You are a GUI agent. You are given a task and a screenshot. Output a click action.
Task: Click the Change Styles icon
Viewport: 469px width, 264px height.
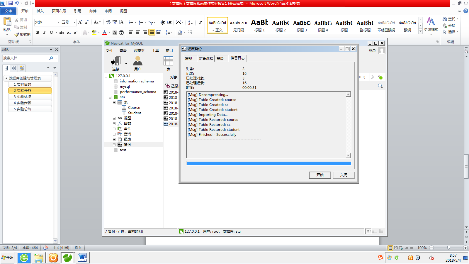pos(431,22)
